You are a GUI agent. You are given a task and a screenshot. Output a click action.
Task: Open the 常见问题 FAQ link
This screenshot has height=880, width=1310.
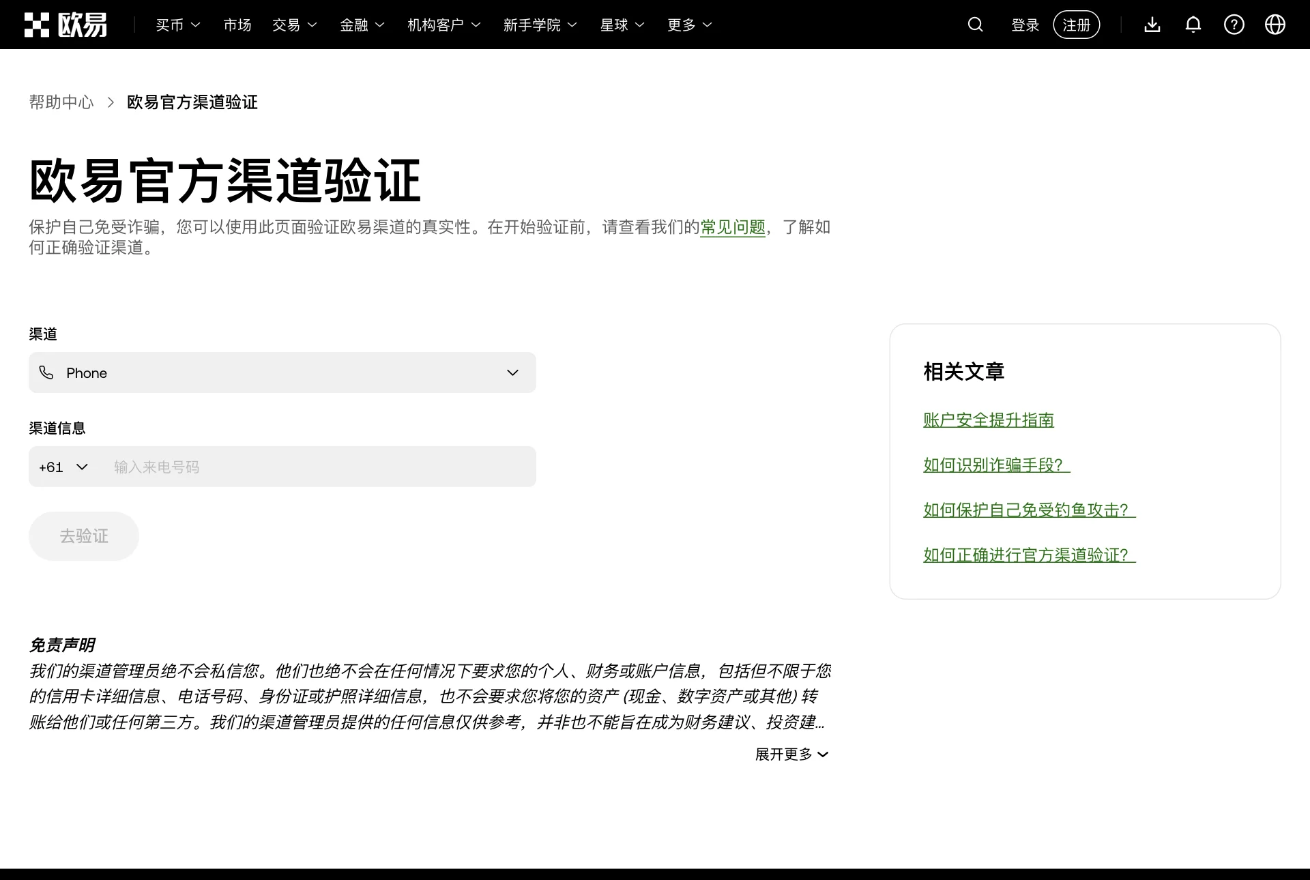tap(733, 227)
